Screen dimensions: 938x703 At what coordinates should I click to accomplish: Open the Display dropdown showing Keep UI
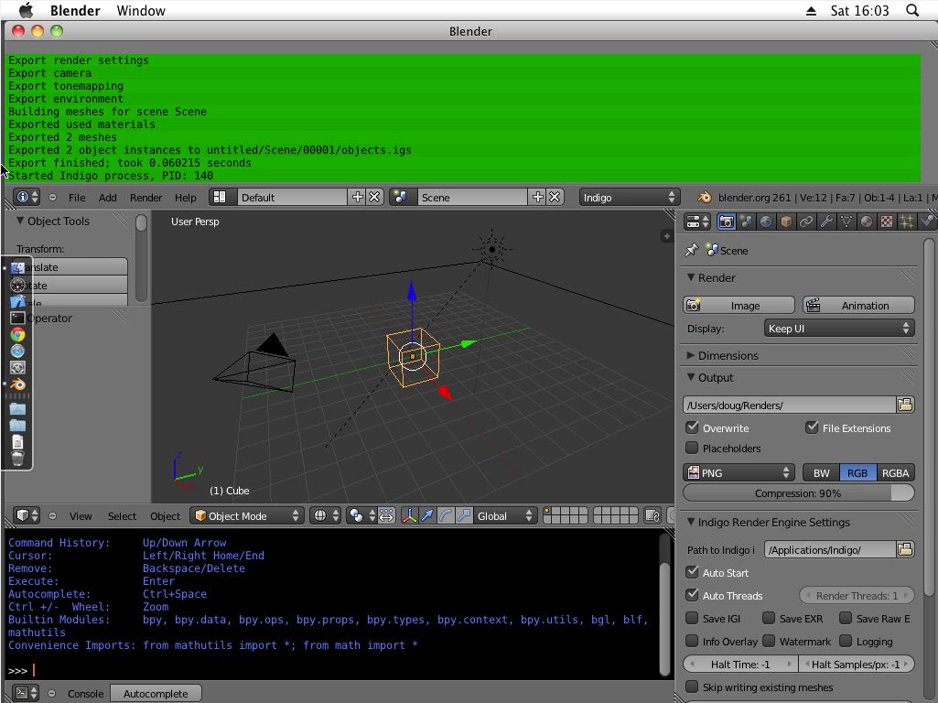839,328
